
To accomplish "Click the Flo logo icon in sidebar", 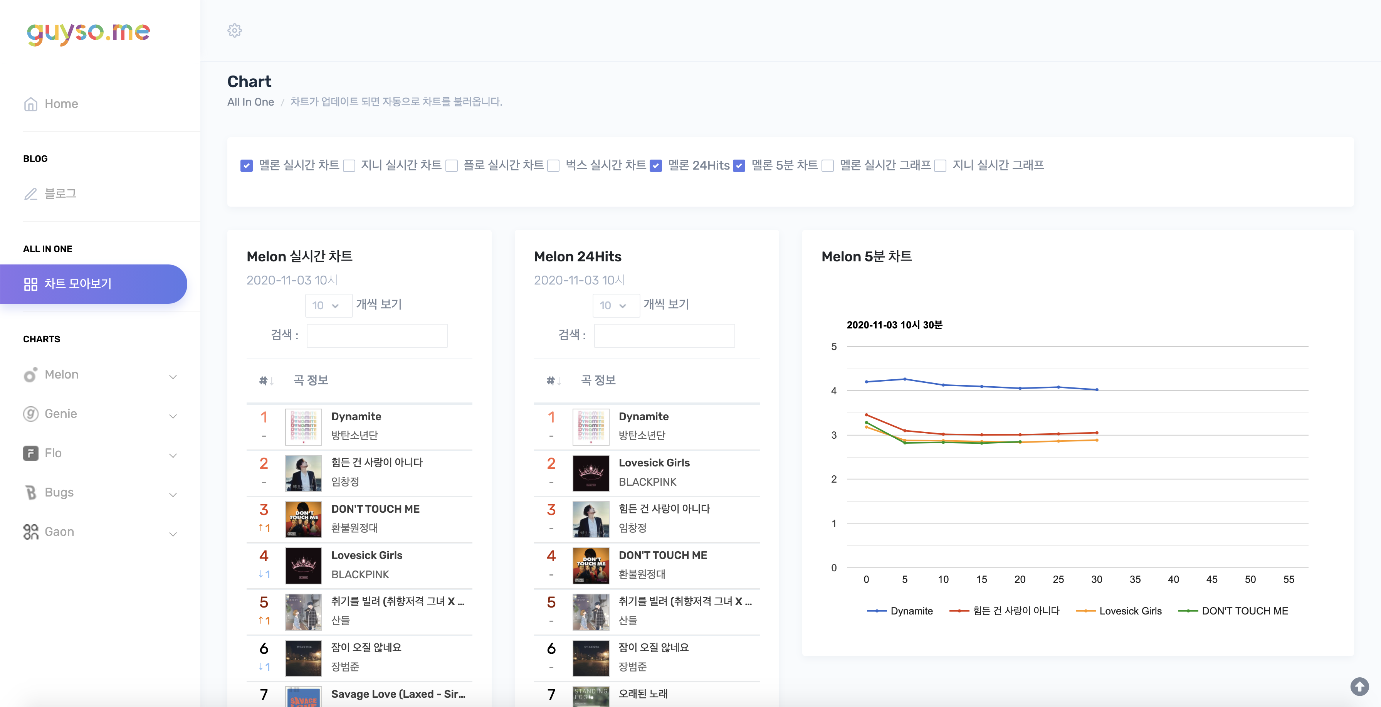I will click(x=30, y=453).
